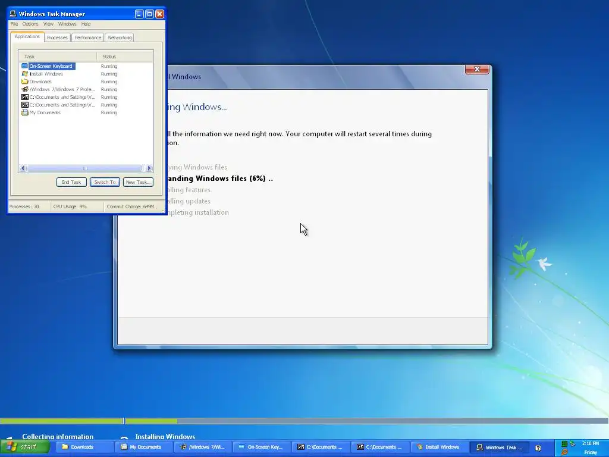Click the green CPU meter tray icon
The image size is (609, 457).
pos(564,444)
